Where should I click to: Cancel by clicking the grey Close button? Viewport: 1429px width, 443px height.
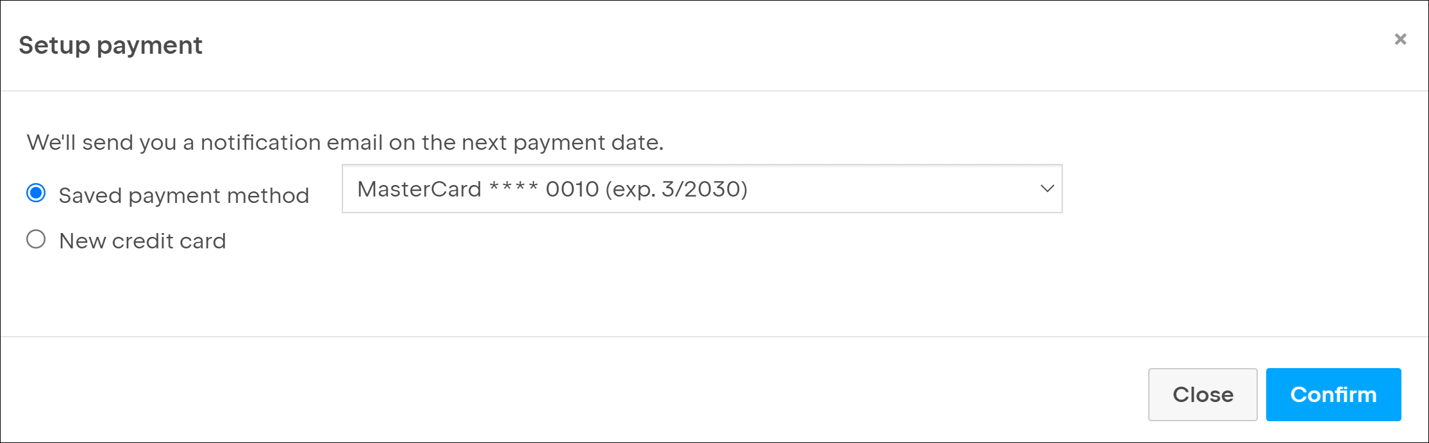1202,394
